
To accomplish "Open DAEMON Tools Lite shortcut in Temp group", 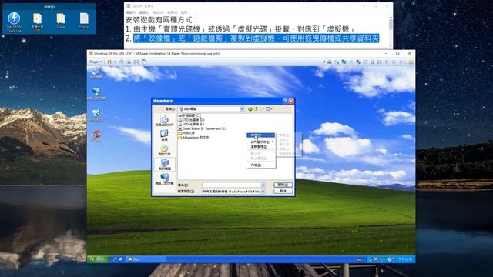I will point(14,22).
